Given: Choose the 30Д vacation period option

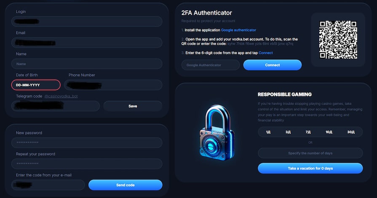Looking at the screenshot, I should coord(351,132).
